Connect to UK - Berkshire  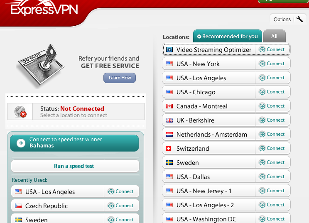click(x=272, y=120)
